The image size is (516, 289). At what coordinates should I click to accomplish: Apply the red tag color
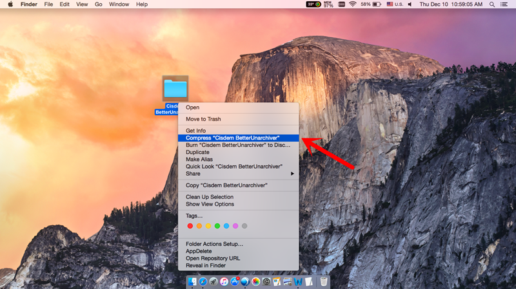(x=190, y=226)
